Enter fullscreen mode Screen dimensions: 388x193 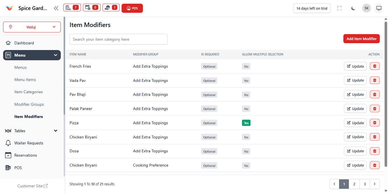[x=339, y=8]
